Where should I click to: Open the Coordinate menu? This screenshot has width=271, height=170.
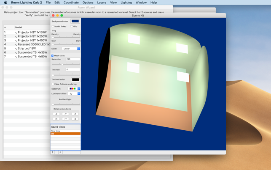71,3
